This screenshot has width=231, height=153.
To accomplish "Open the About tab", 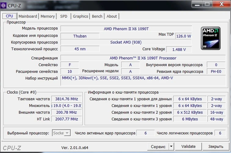I will pyautogui.click(x=112, y=16).
